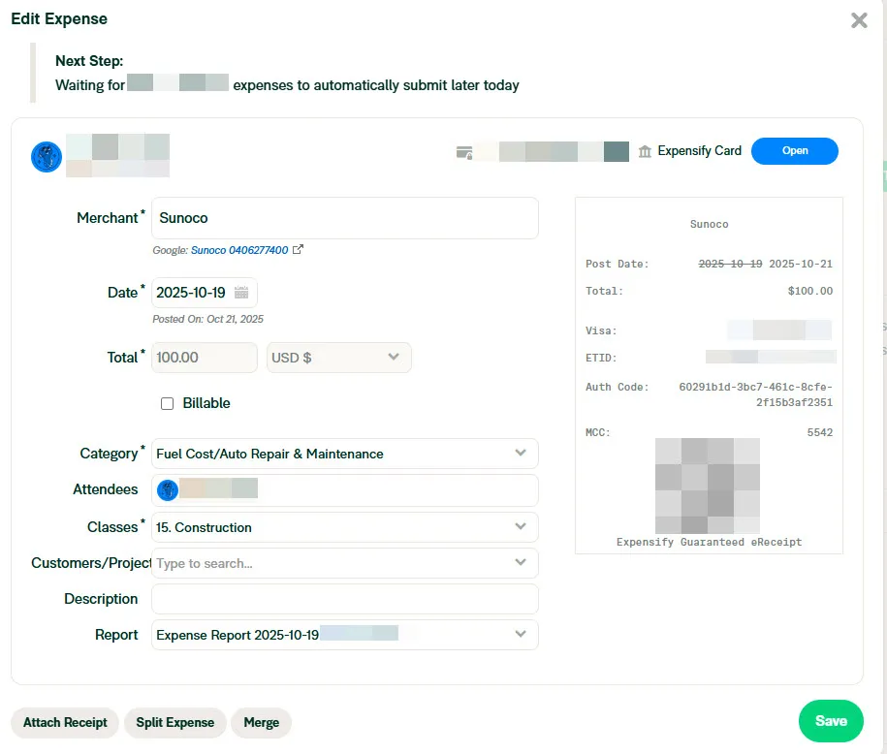Open the Report selection dropdown

pos(521,635)
